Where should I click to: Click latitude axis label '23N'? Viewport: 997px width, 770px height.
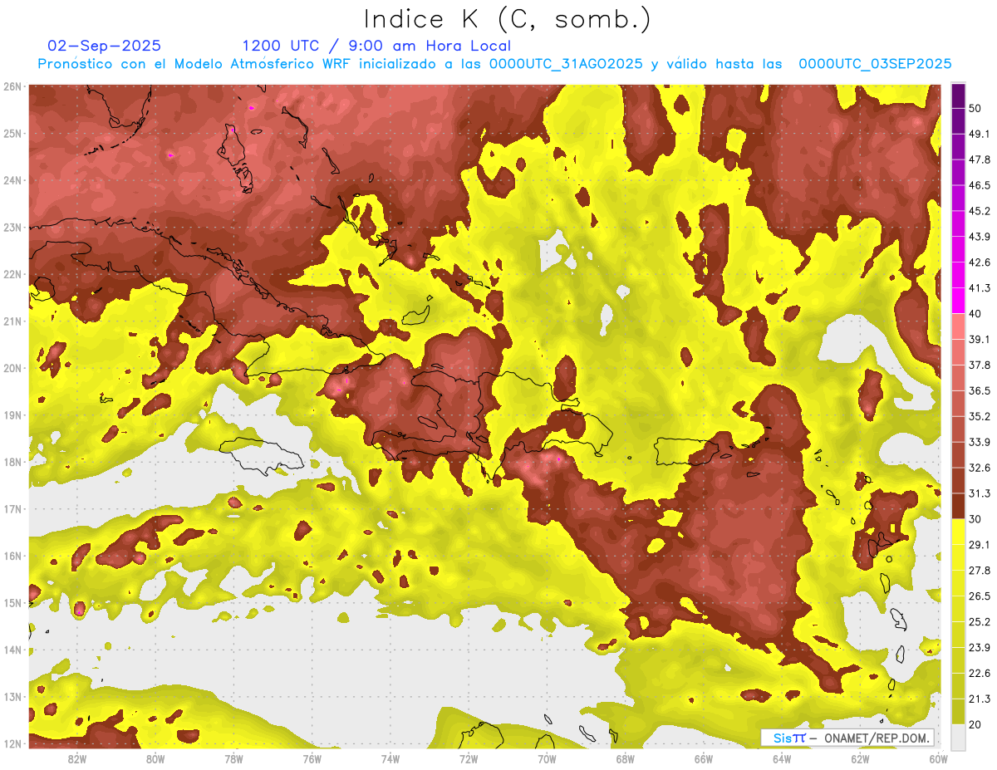[12, 228]
